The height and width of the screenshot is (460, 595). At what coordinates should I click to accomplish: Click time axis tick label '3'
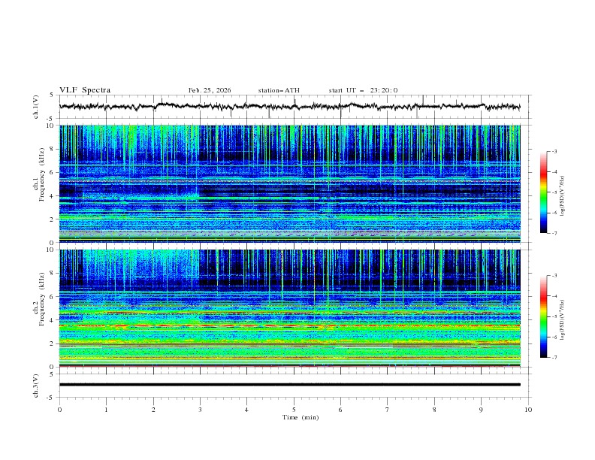[200, 410]
